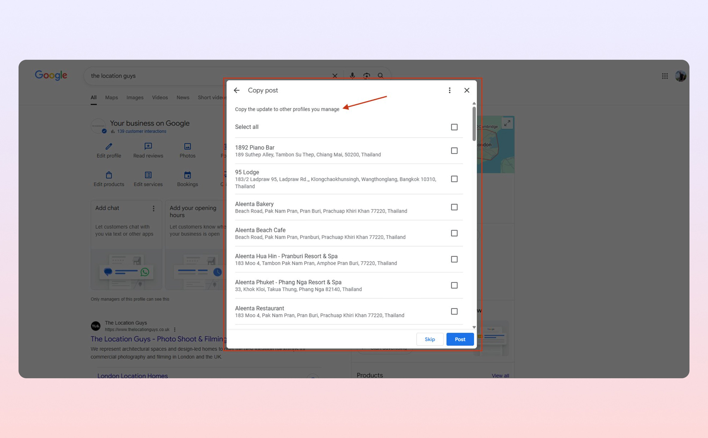
Task: Check the Select all checkbox
Action: coord(454,127)
